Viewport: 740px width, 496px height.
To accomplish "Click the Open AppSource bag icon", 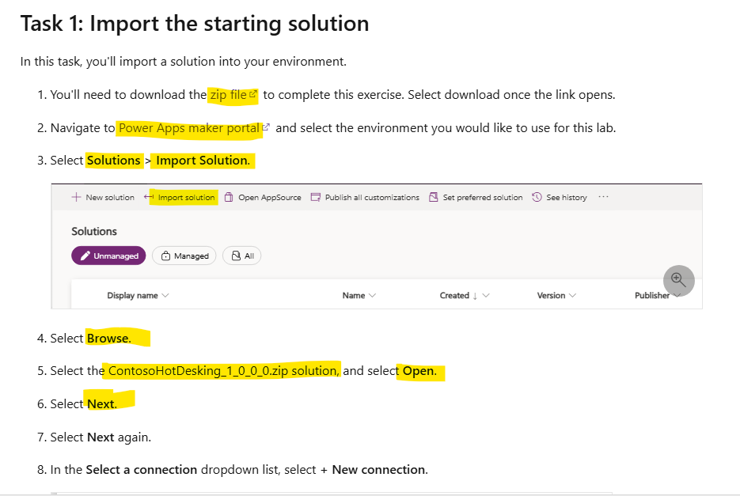I will [x=229, y=197].
